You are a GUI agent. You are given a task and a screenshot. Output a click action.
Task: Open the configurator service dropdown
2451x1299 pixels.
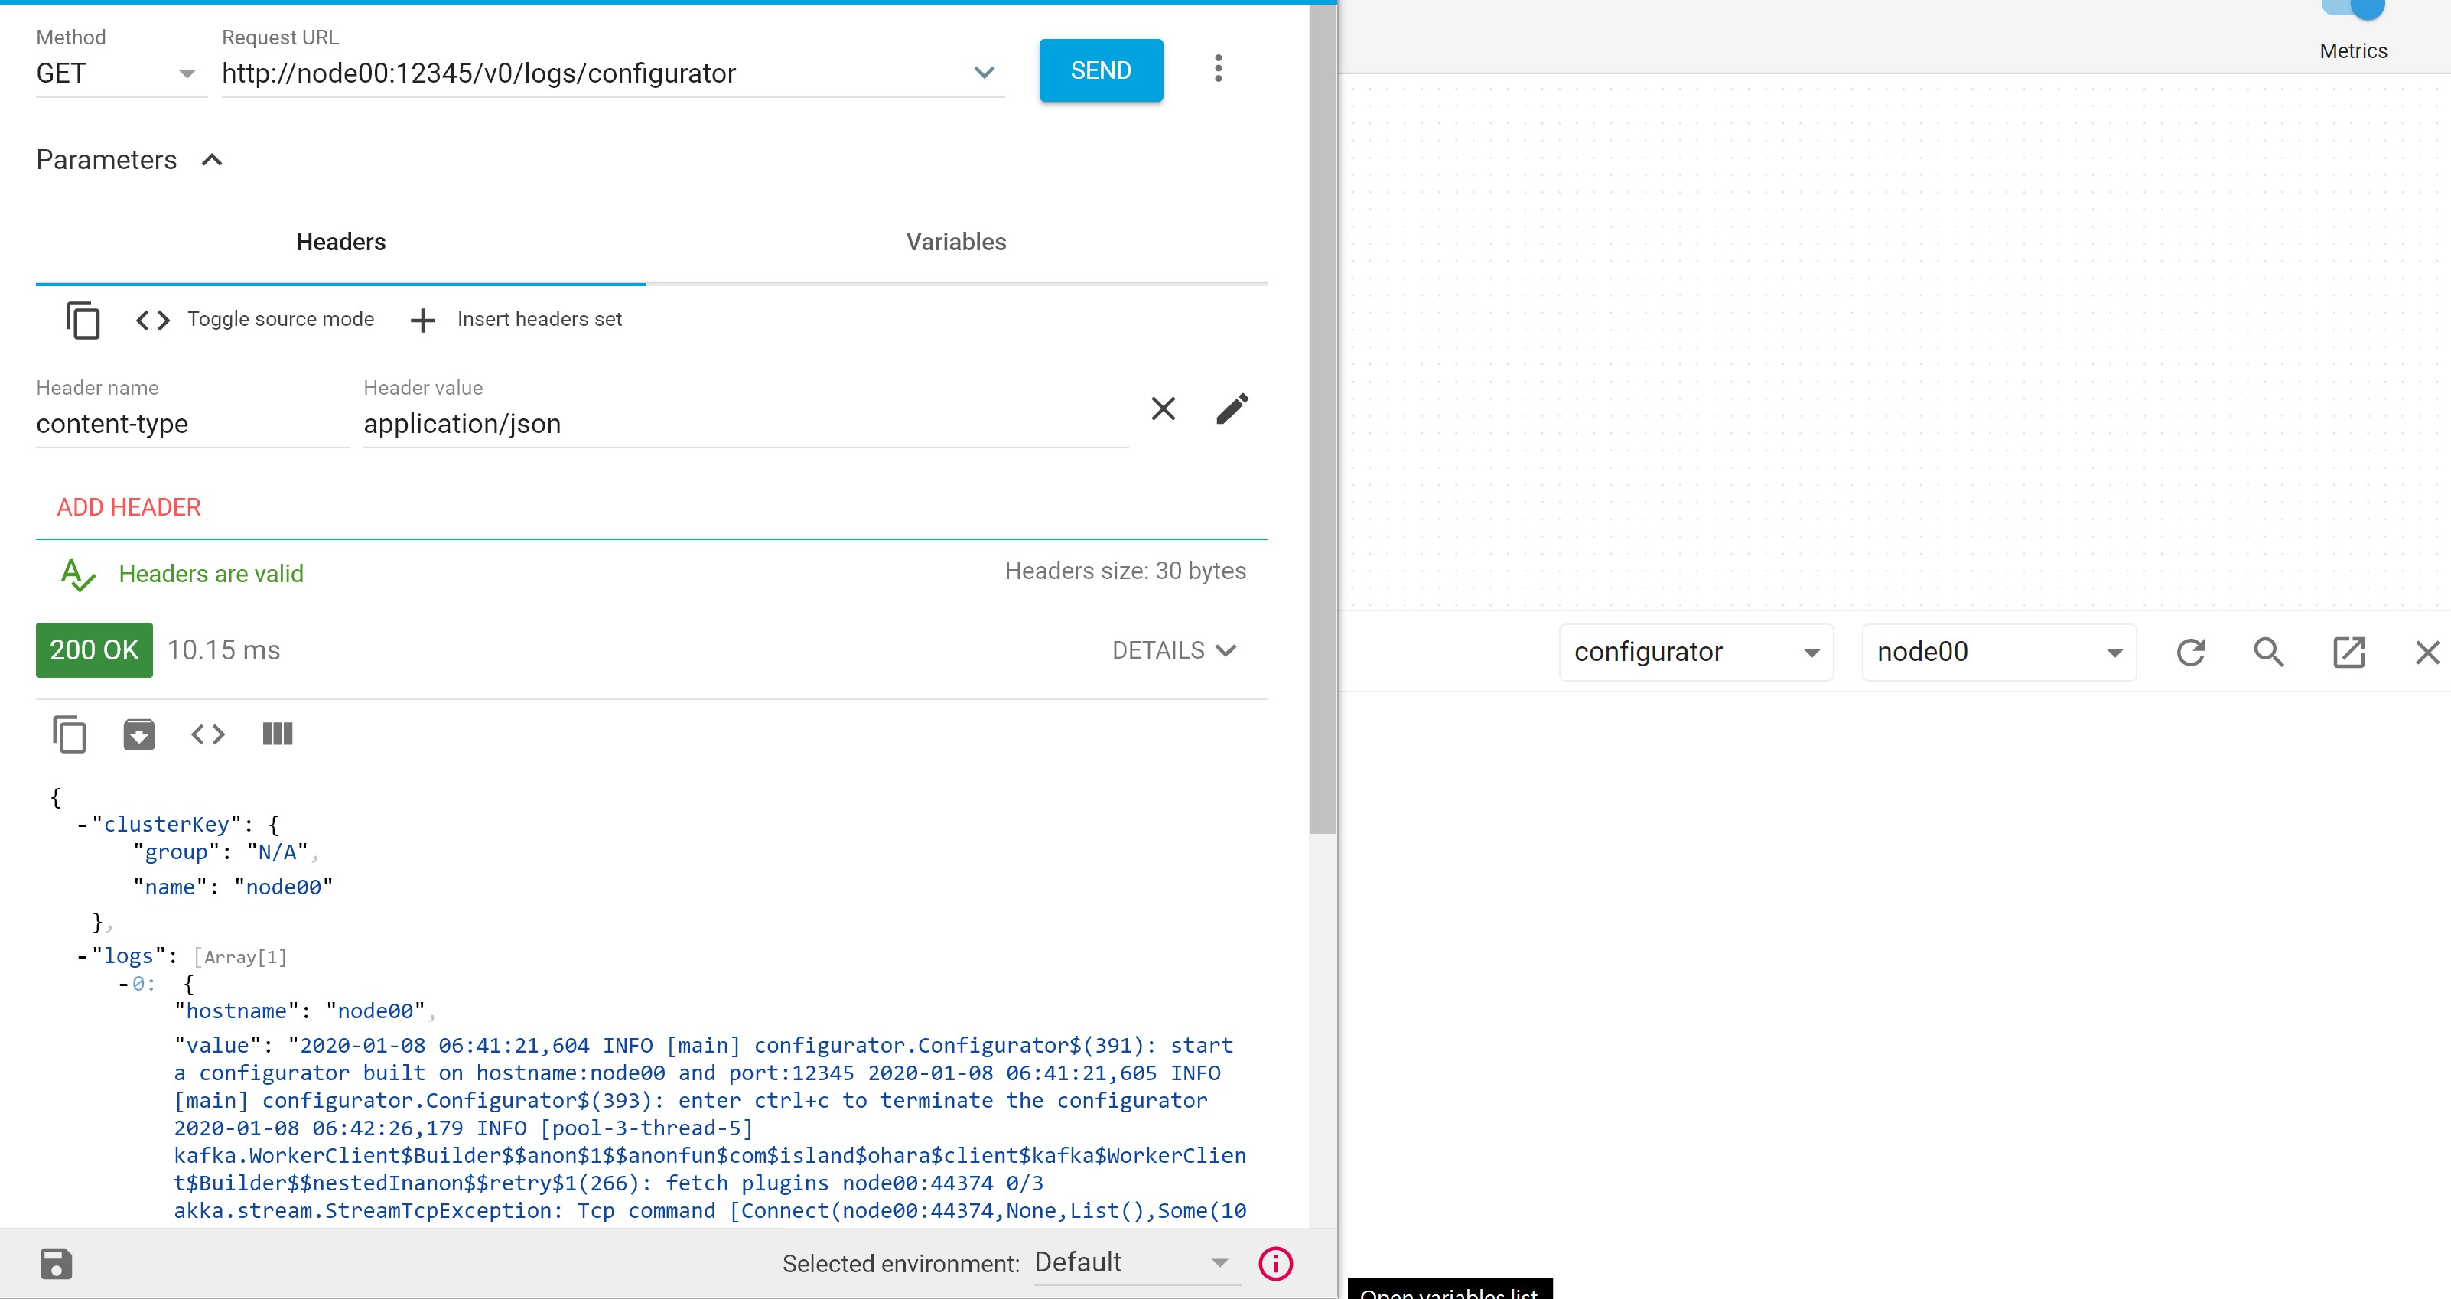tap(1697, 652)
